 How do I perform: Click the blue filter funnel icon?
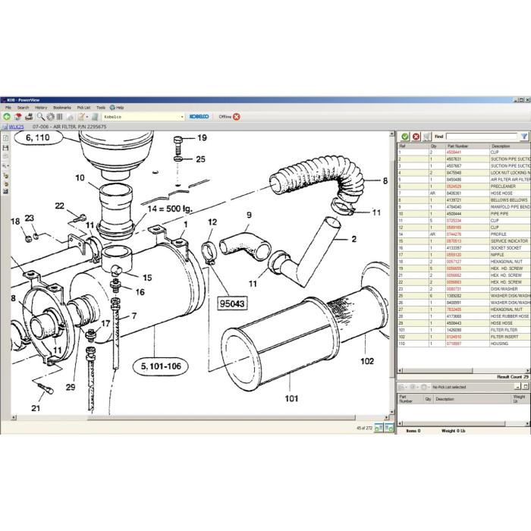[x=524, y=137]
